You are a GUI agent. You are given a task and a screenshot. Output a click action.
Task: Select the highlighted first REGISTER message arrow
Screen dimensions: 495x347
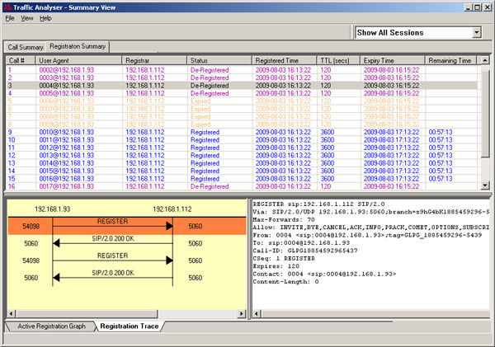[x=113, y=226]
